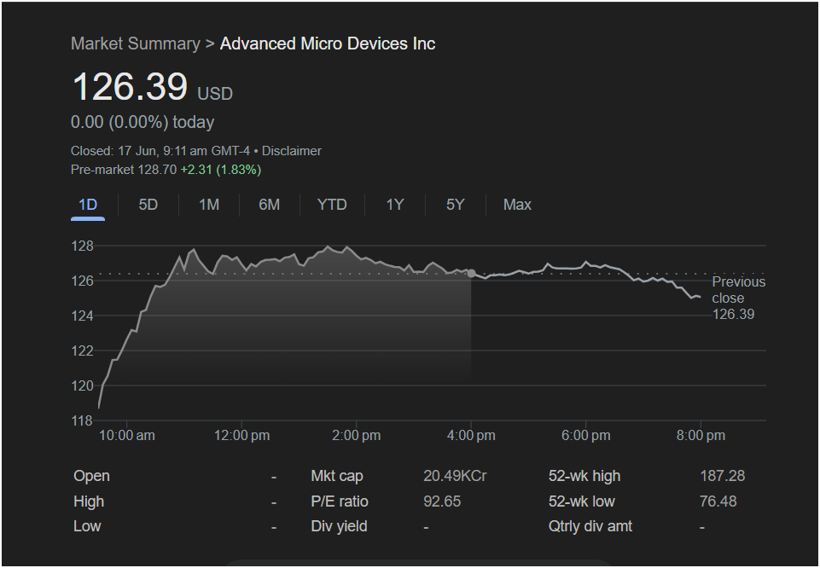Click the 52-wk high label
The height and width of the screenshot is (568, 820).
click(584, 476)
